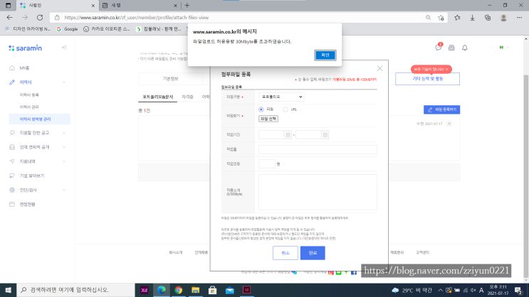529x297 pixels.
Task: Click the browser back arrow
Action: click(9, 18)
